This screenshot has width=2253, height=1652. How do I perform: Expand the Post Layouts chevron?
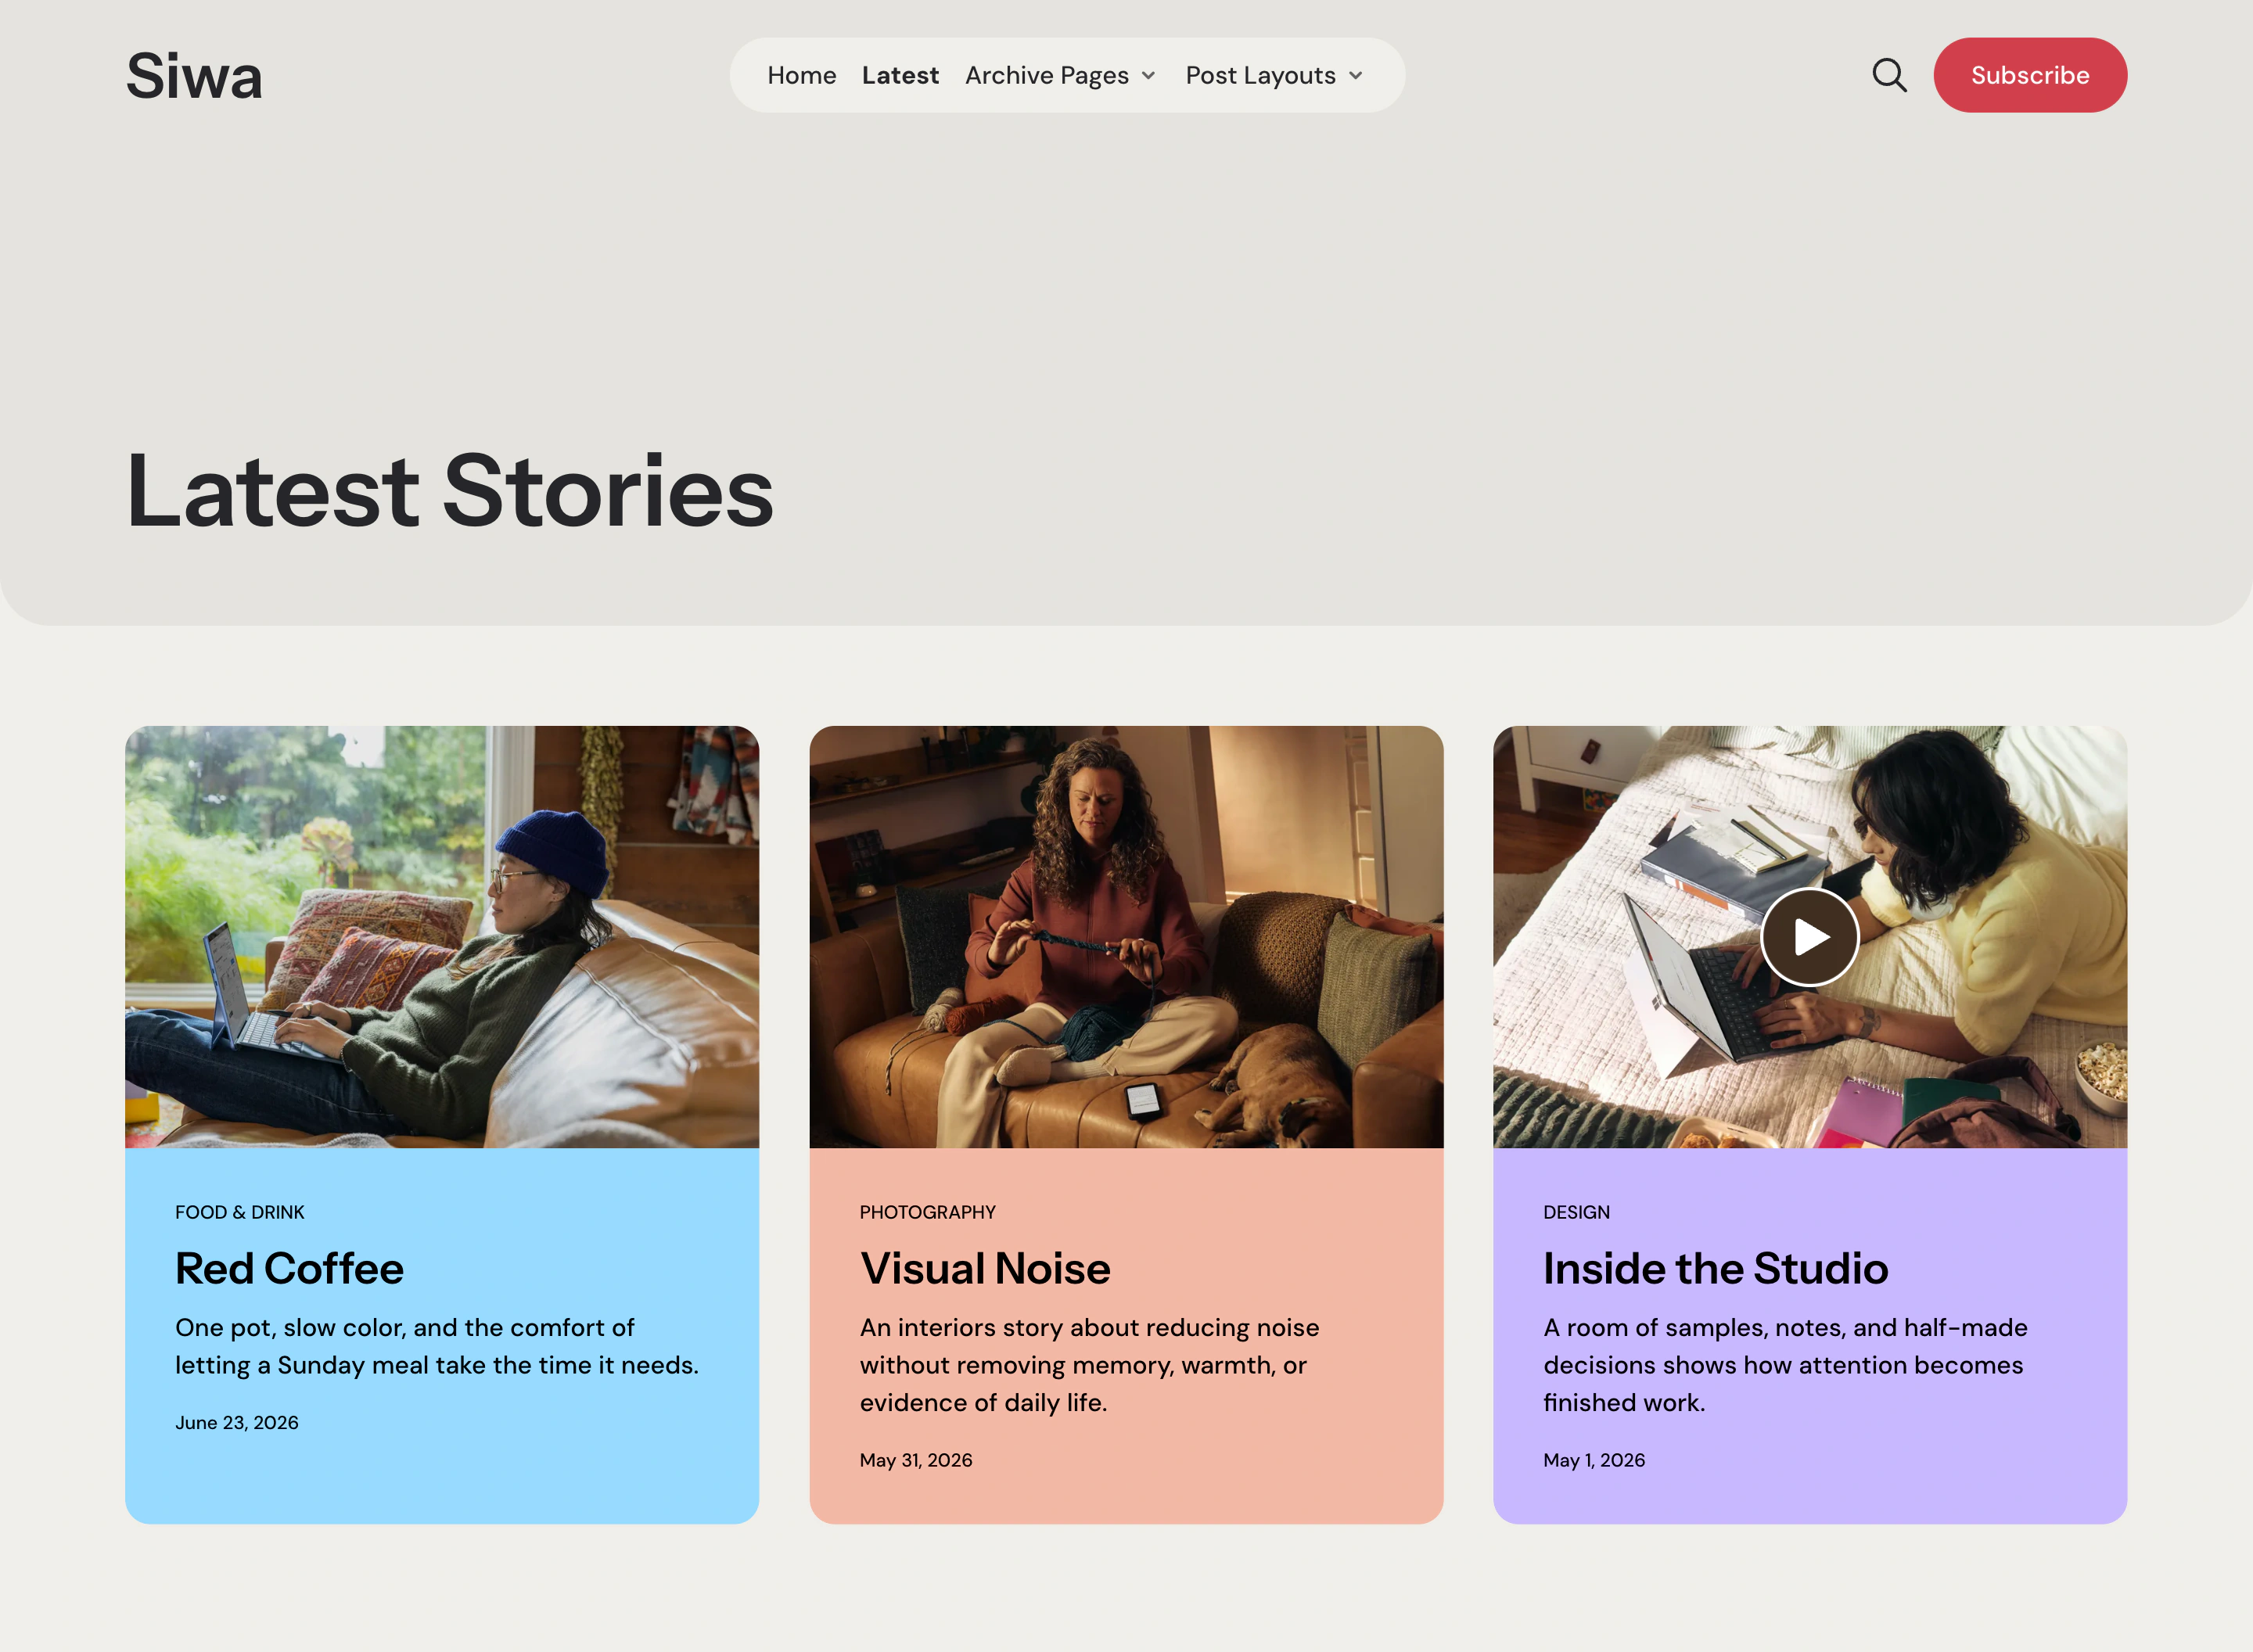1355,76
